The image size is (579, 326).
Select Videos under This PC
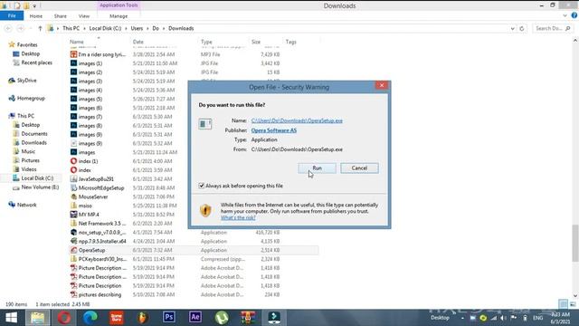coord(24,169)
